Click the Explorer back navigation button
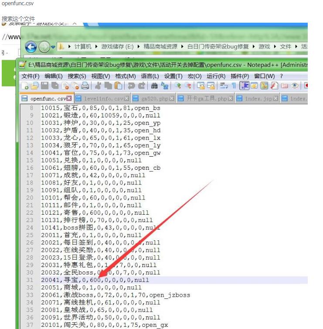Image resolution: width=323 pixels, height=329 pixels. 31,46
